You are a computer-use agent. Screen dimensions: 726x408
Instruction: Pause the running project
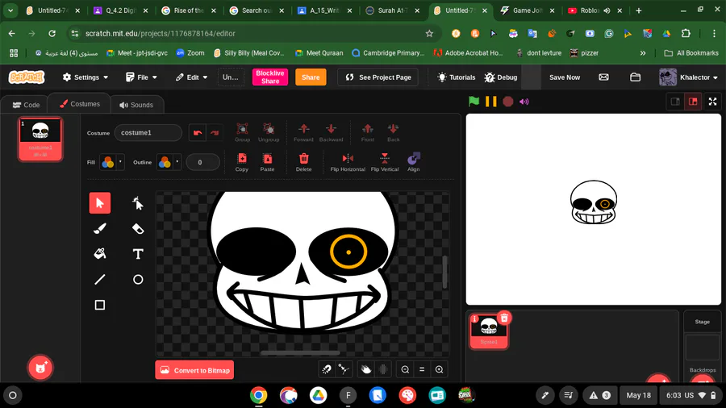click(490, 102)
